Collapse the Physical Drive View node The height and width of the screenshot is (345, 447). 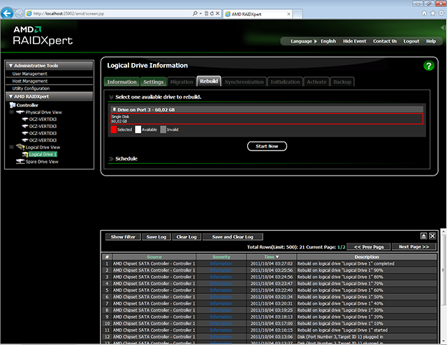click(12, 112)
